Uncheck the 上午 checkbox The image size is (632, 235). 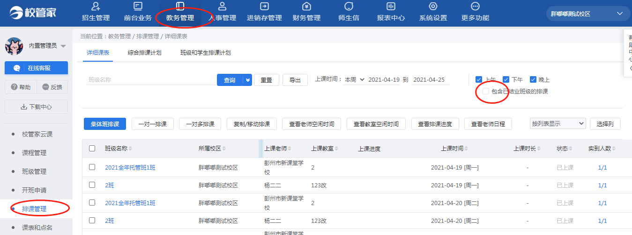tap(479, 79)
